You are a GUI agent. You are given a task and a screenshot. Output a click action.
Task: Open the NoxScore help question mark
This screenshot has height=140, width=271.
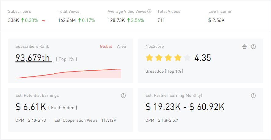253,47
